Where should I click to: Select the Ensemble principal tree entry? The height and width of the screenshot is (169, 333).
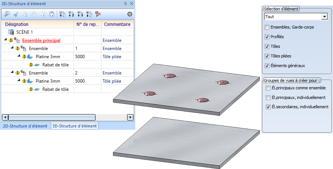41,40
